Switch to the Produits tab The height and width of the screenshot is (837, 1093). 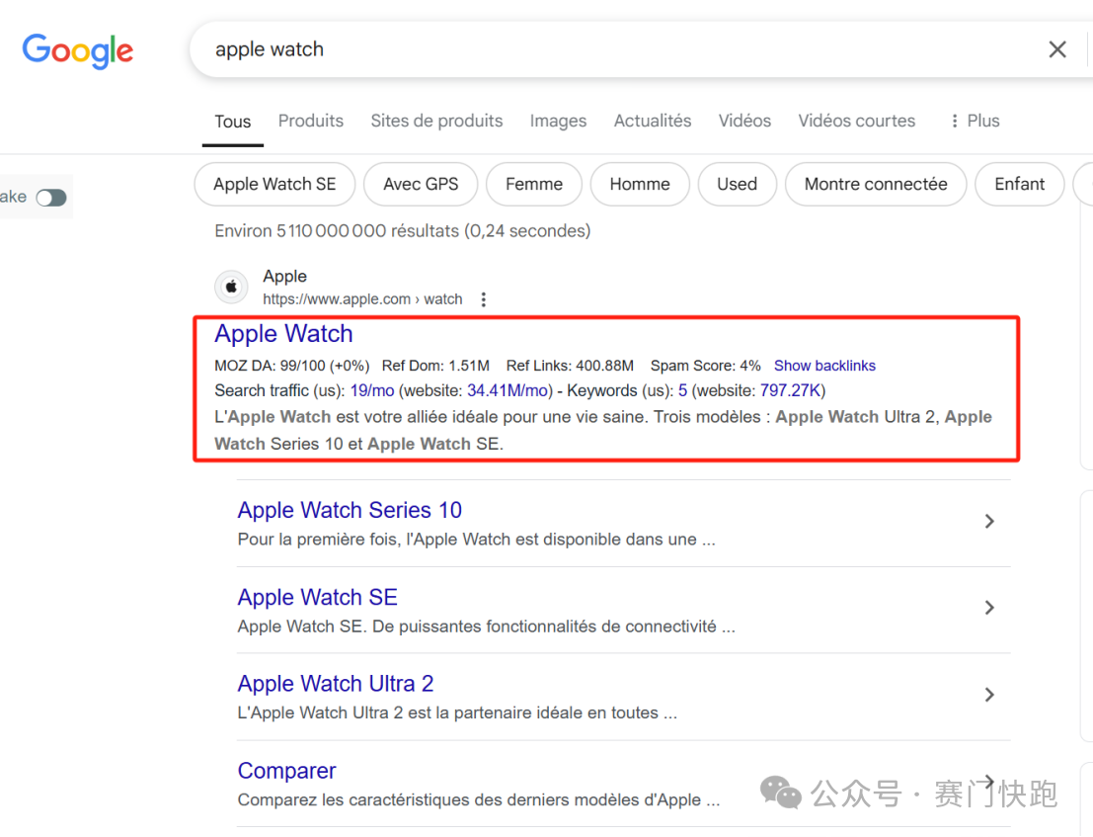pyautogui.click(x=311, y=121)
